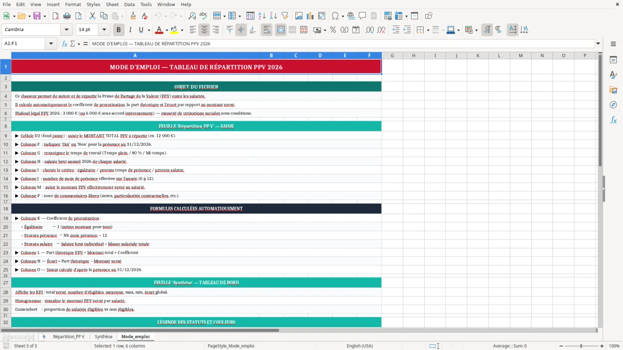
Task: Insert Image from toolbar
Action: tap(300, 16)
